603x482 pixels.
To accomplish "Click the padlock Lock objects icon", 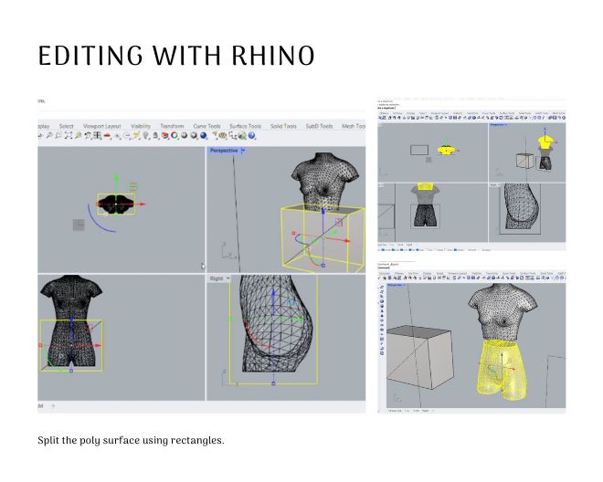I will (155, 136).
